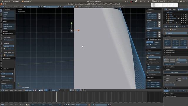Expand the Motion Paths panel
Image resolution: width=188 pixels, height=106 pixels.
tap(169, 94)
